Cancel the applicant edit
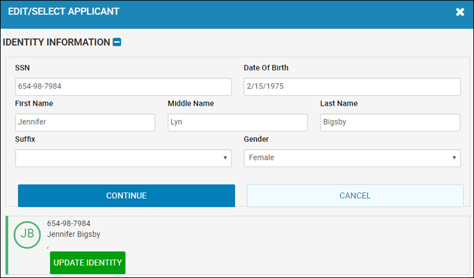Image resolution: width=474 pixels, height=278 pixels. pos(355,196)
